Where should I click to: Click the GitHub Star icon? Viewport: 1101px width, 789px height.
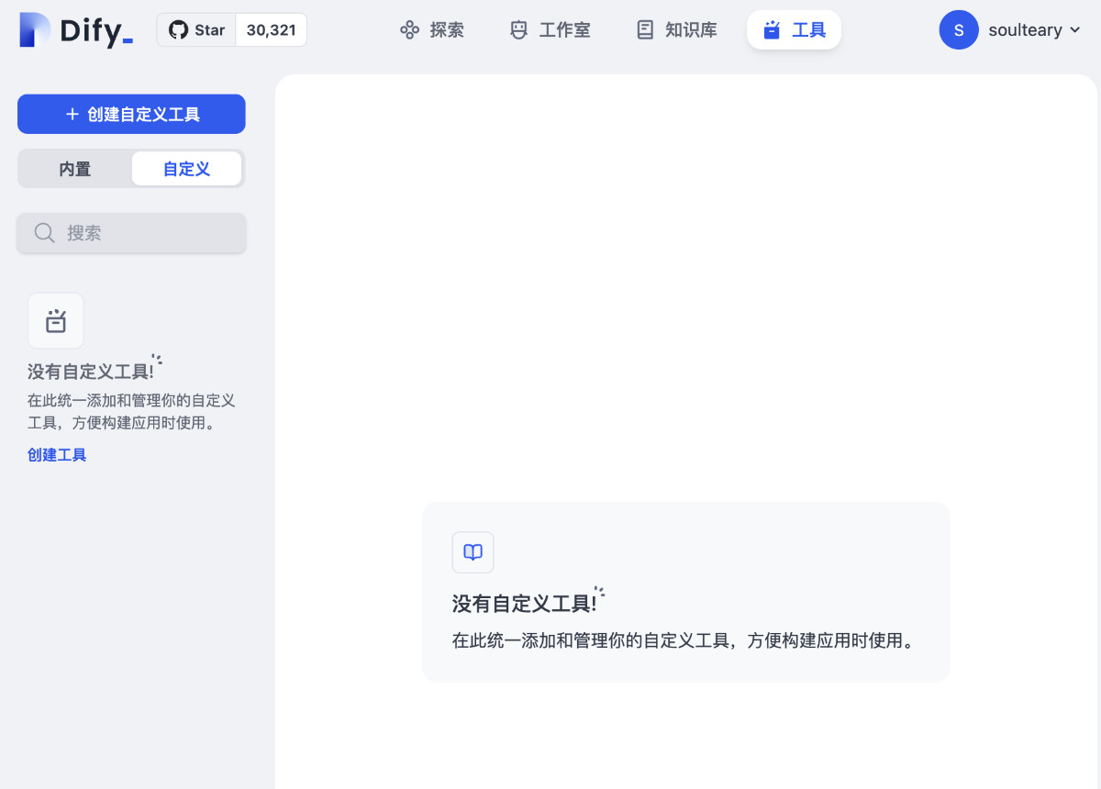[x=178, y=30]
